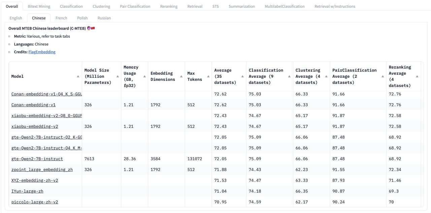Click the clustering average 62.17
The width and height of the screenshot is (431, 213).
tap(302, 202)
